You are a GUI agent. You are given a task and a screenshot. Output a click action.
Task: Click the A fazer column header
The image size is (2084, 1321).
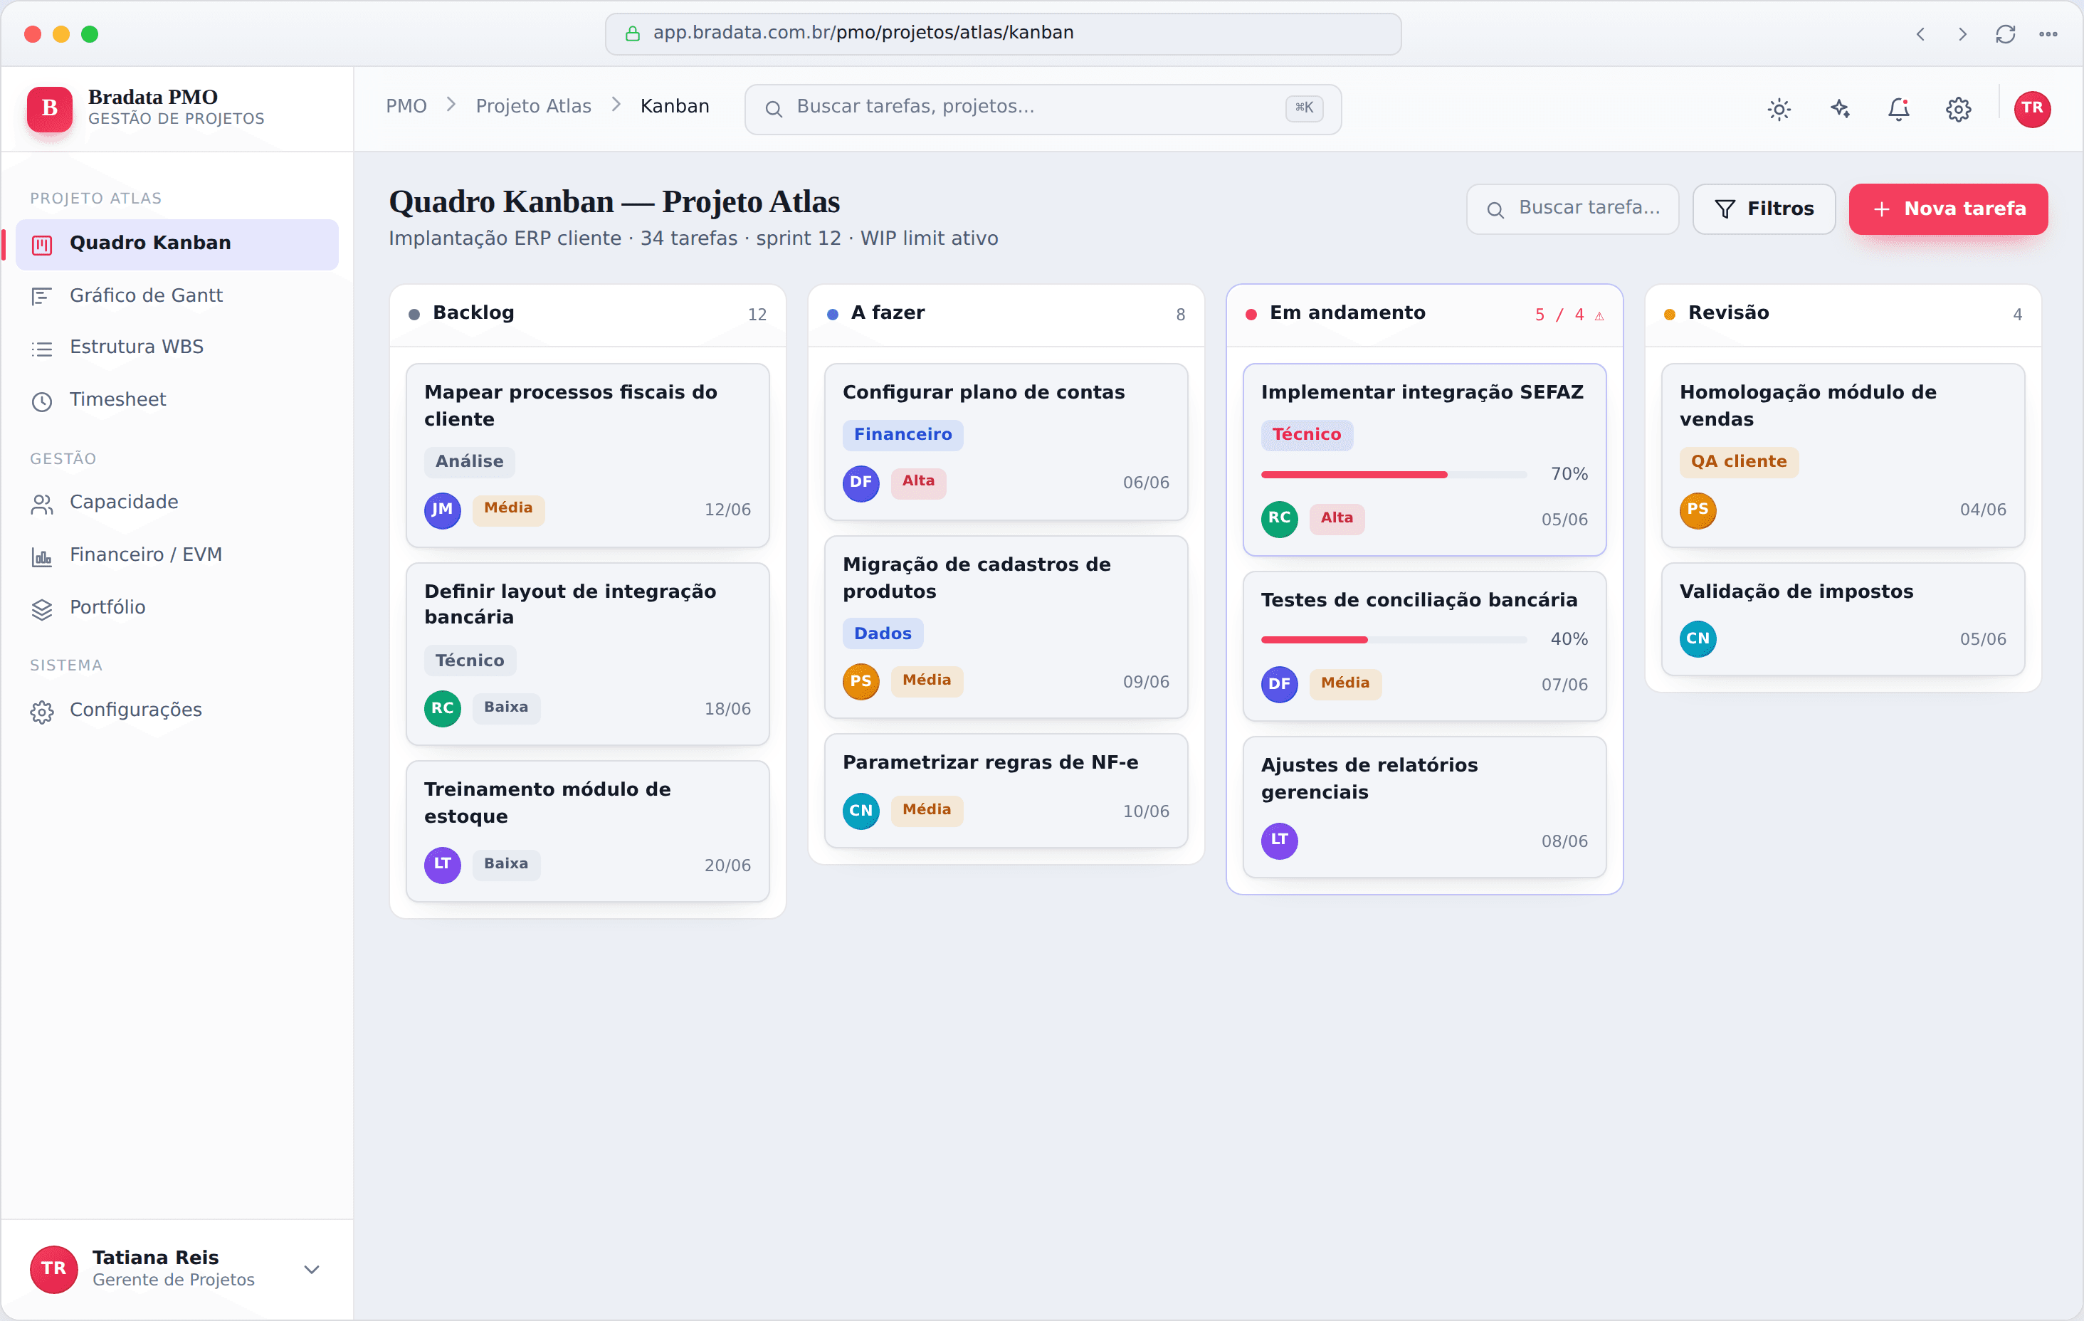(x=1005, y=315)
